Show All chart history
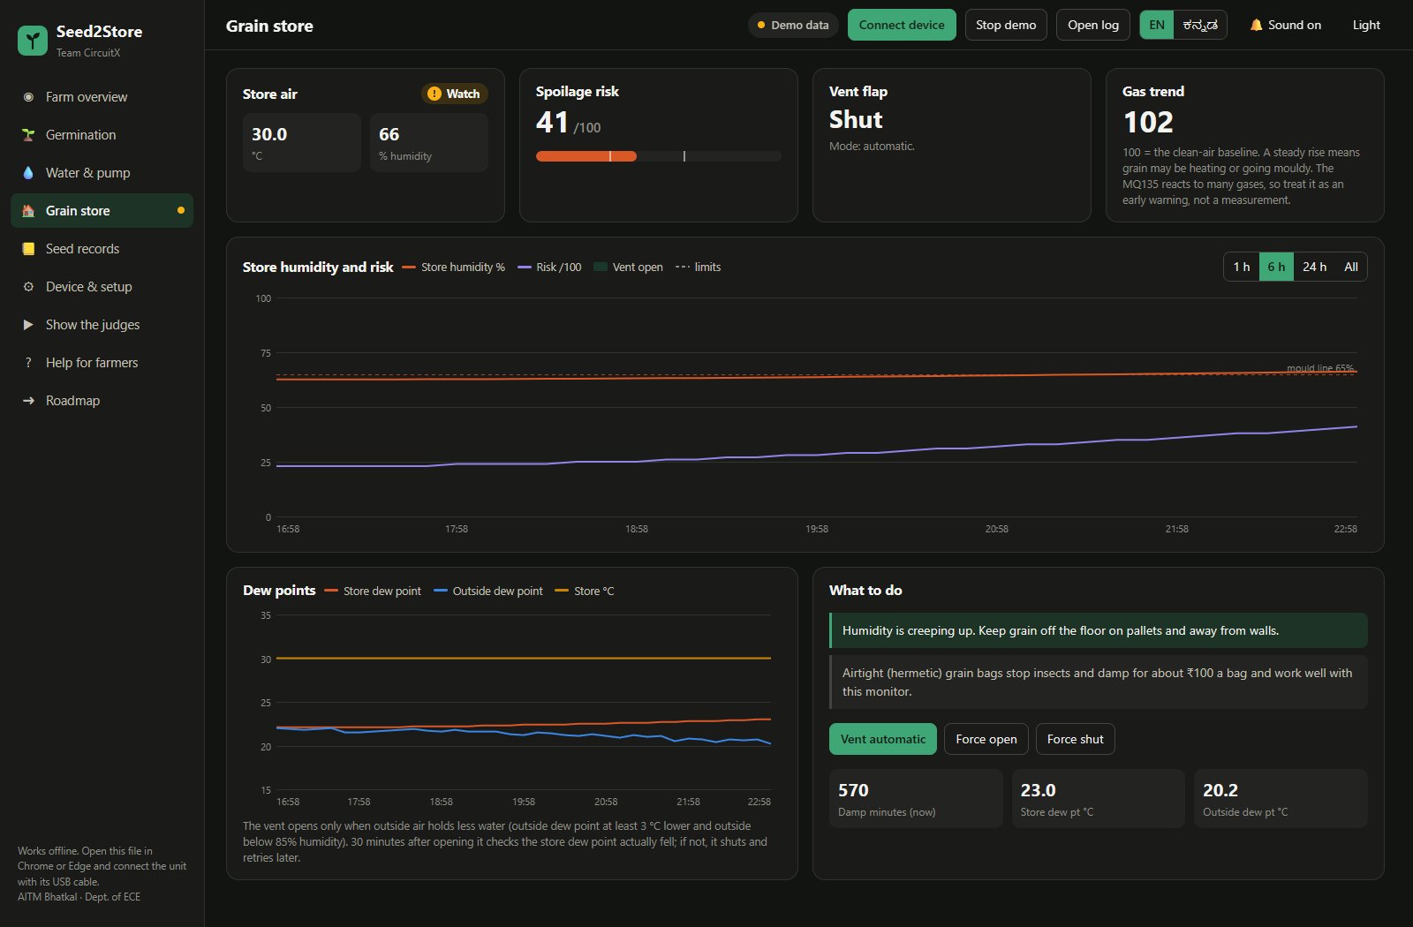Viewport: 1413px width, 927px height. (x=1351, y=267)
